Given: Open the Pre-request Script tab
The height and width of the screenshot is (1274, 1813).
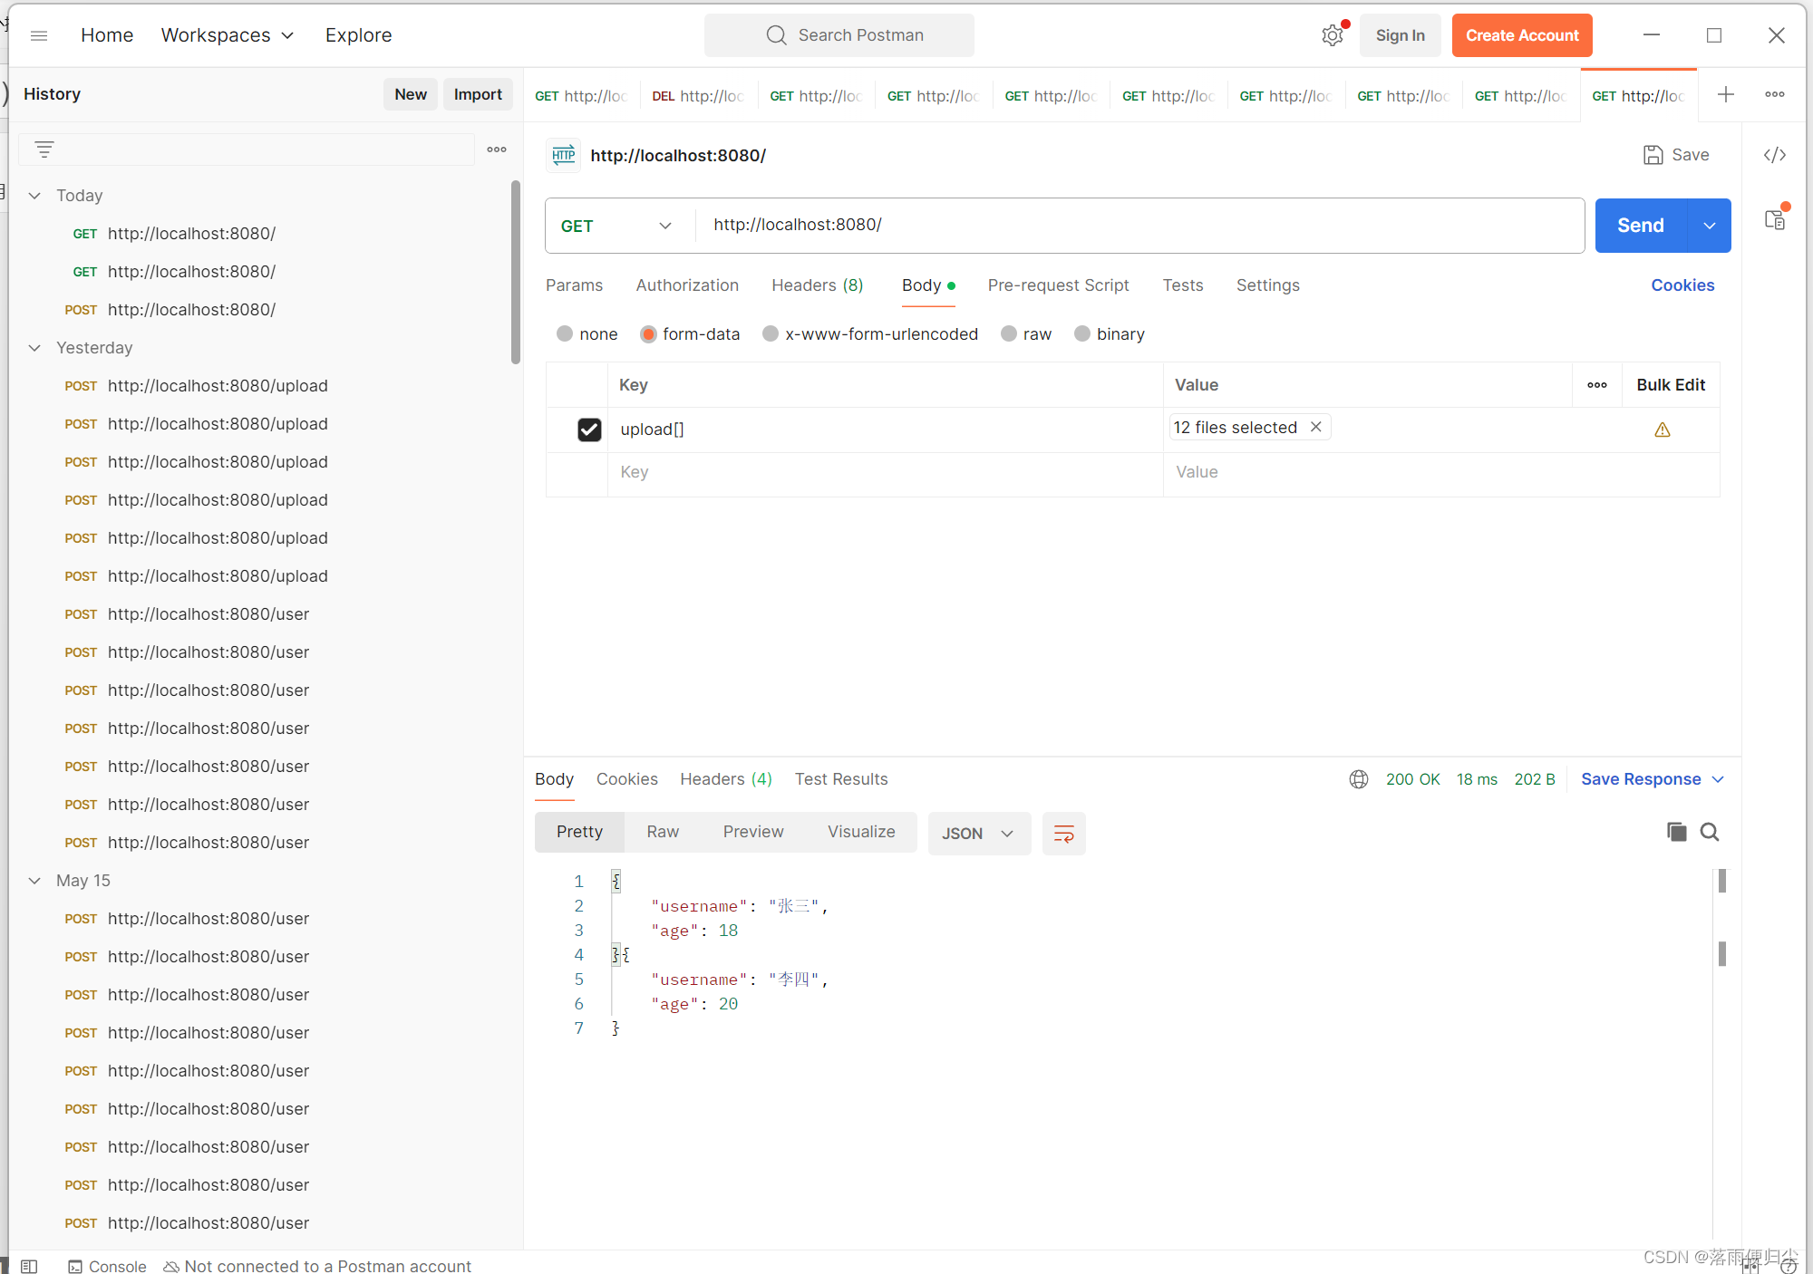Looking at the screenshot, I should point(1058,285).
